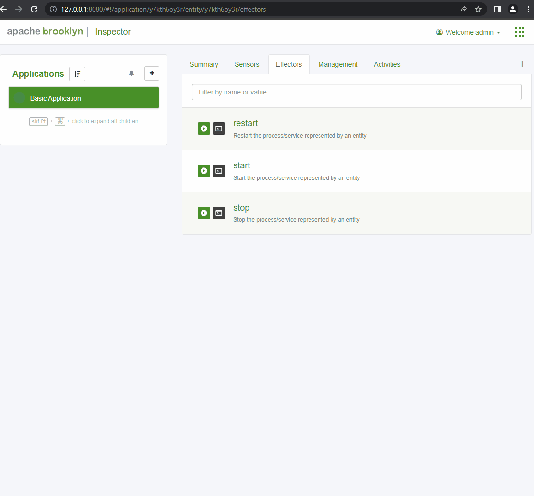The image size is (534, 496).
Task: Click the notifications bell icon
Action: tap(131, 73)
